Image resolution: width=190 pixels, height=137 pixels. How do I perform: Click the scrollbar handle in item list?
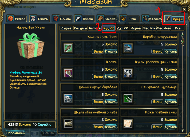click(183, 41)
